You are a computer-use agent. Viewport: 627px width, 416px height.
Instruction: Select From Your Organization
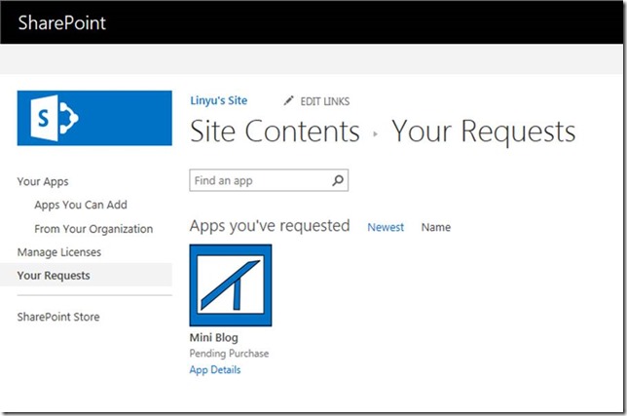coord(93,229)
